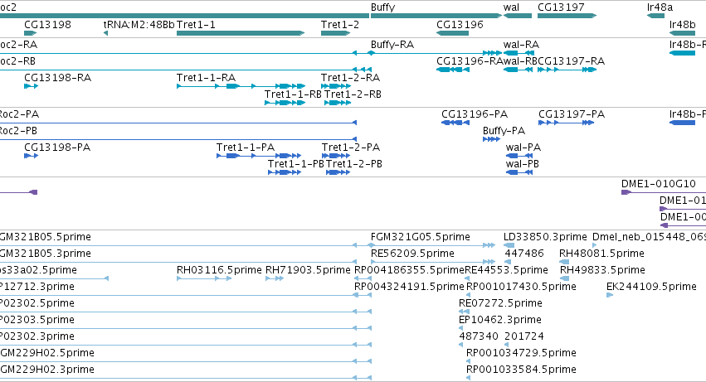This screenshot has width=706, height=382.
Task: Click the Tret1-1-RA transcript label
Action: (206, 78)
